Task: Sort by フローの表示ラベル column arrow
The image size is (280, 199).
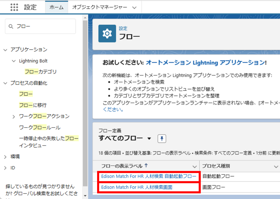Action: point(146,166)
